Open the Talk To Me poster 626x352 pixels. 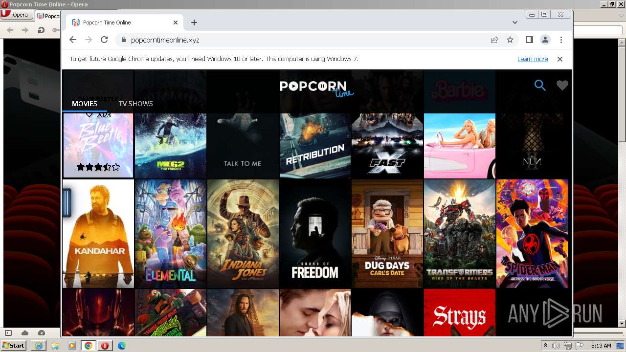tap(243, 146)
